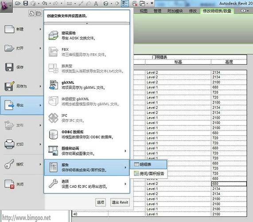Click the Redo arrow in quick access toolbar
253x222 pixels.
point(56,4)
